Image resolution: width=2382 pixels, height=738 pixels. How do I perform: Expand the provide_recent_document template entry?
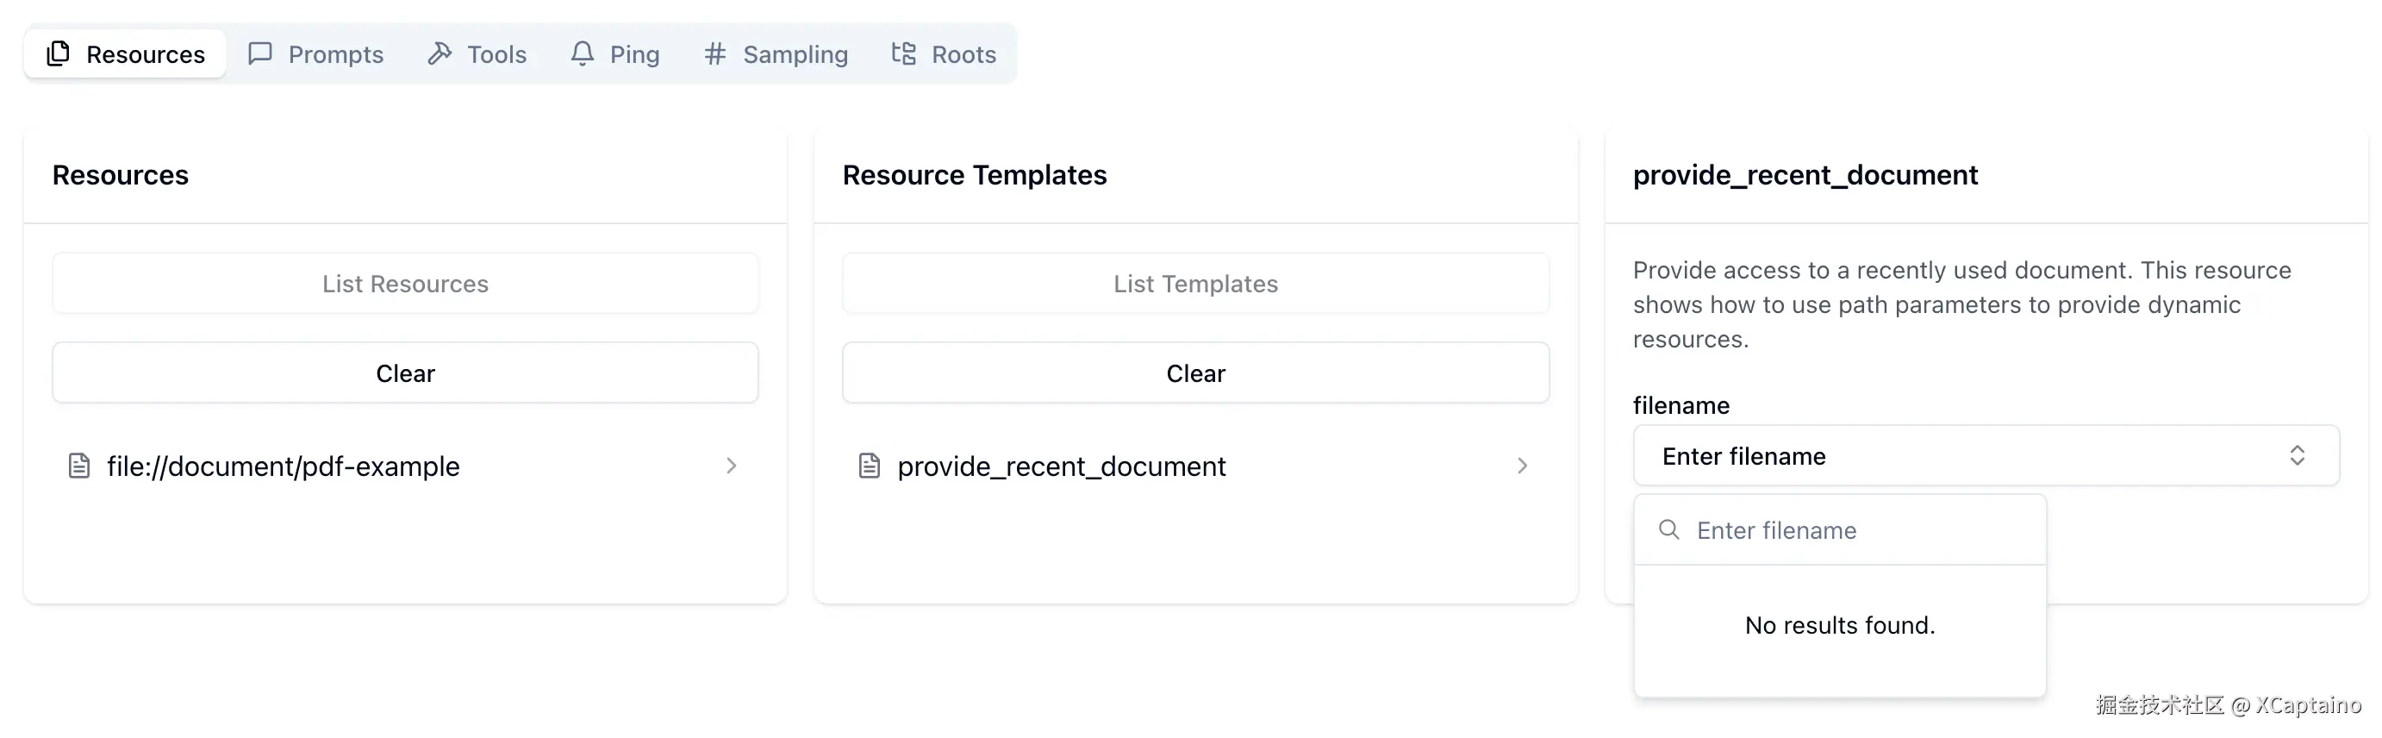tap(1522, 466)
